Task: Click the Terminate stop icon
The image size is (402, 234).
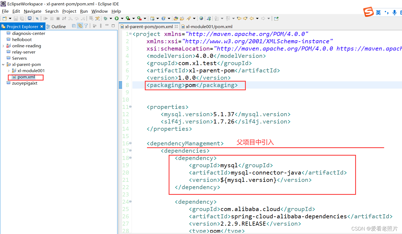Action: pos(58,18)
